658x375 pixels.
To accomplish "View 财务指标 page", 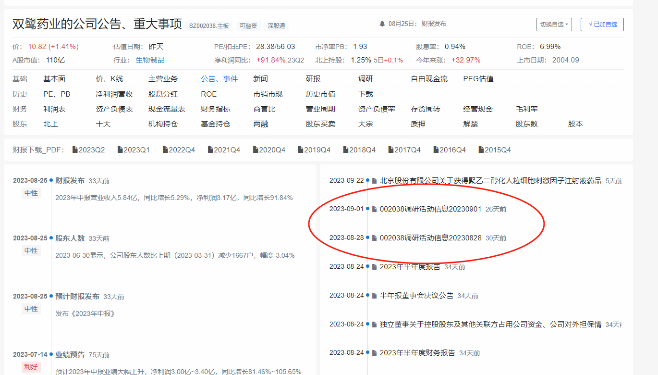I will coord(215,109).
